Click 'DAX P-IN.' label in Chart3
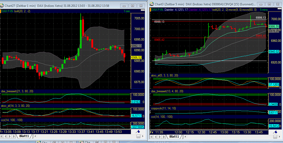The width and height of the screenshot is (283, 143). [157, 9]
